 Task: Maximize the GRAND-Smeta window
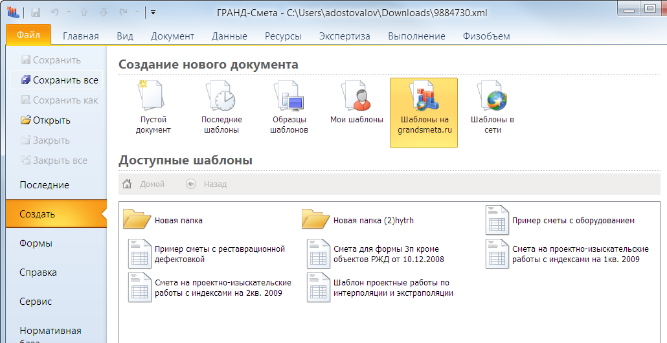(650, 8)
